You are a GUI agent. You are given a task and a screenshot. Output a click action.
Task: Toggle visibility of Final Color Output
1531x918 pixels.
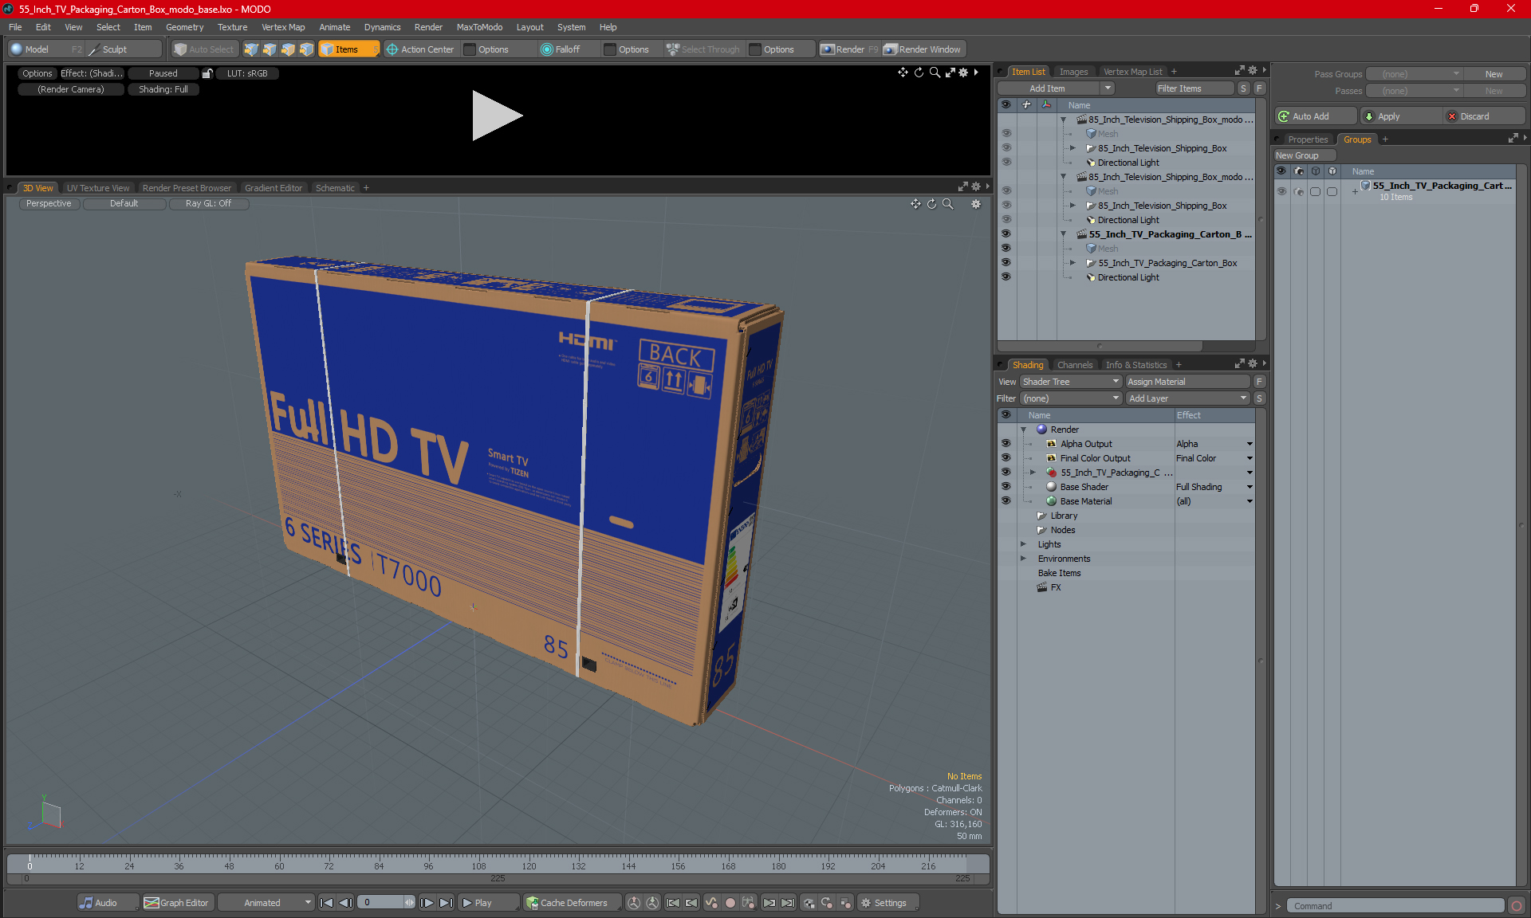tap(1006, 458)
